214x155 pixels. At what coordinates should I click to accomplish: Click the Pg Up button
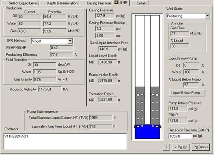(181, 147)
